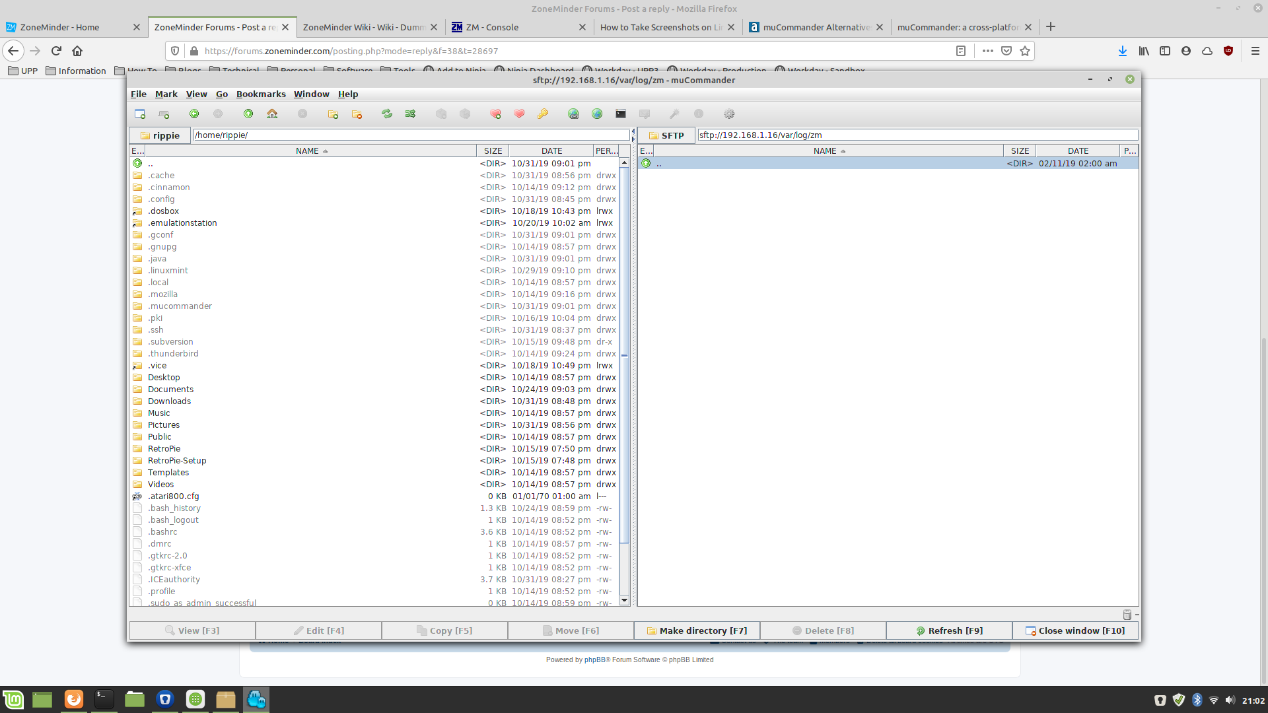Click left panel vertical scrollbar thumb

coord(624,355)
